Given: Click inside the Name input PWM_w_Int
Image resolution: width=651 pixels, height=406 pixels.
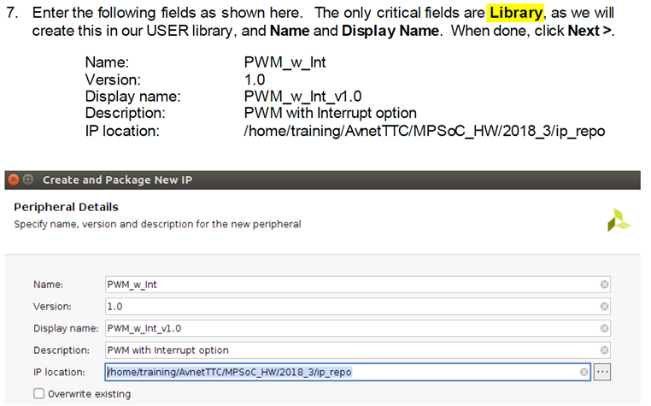Looking at the screenshot, I should (x=357, y=285).
